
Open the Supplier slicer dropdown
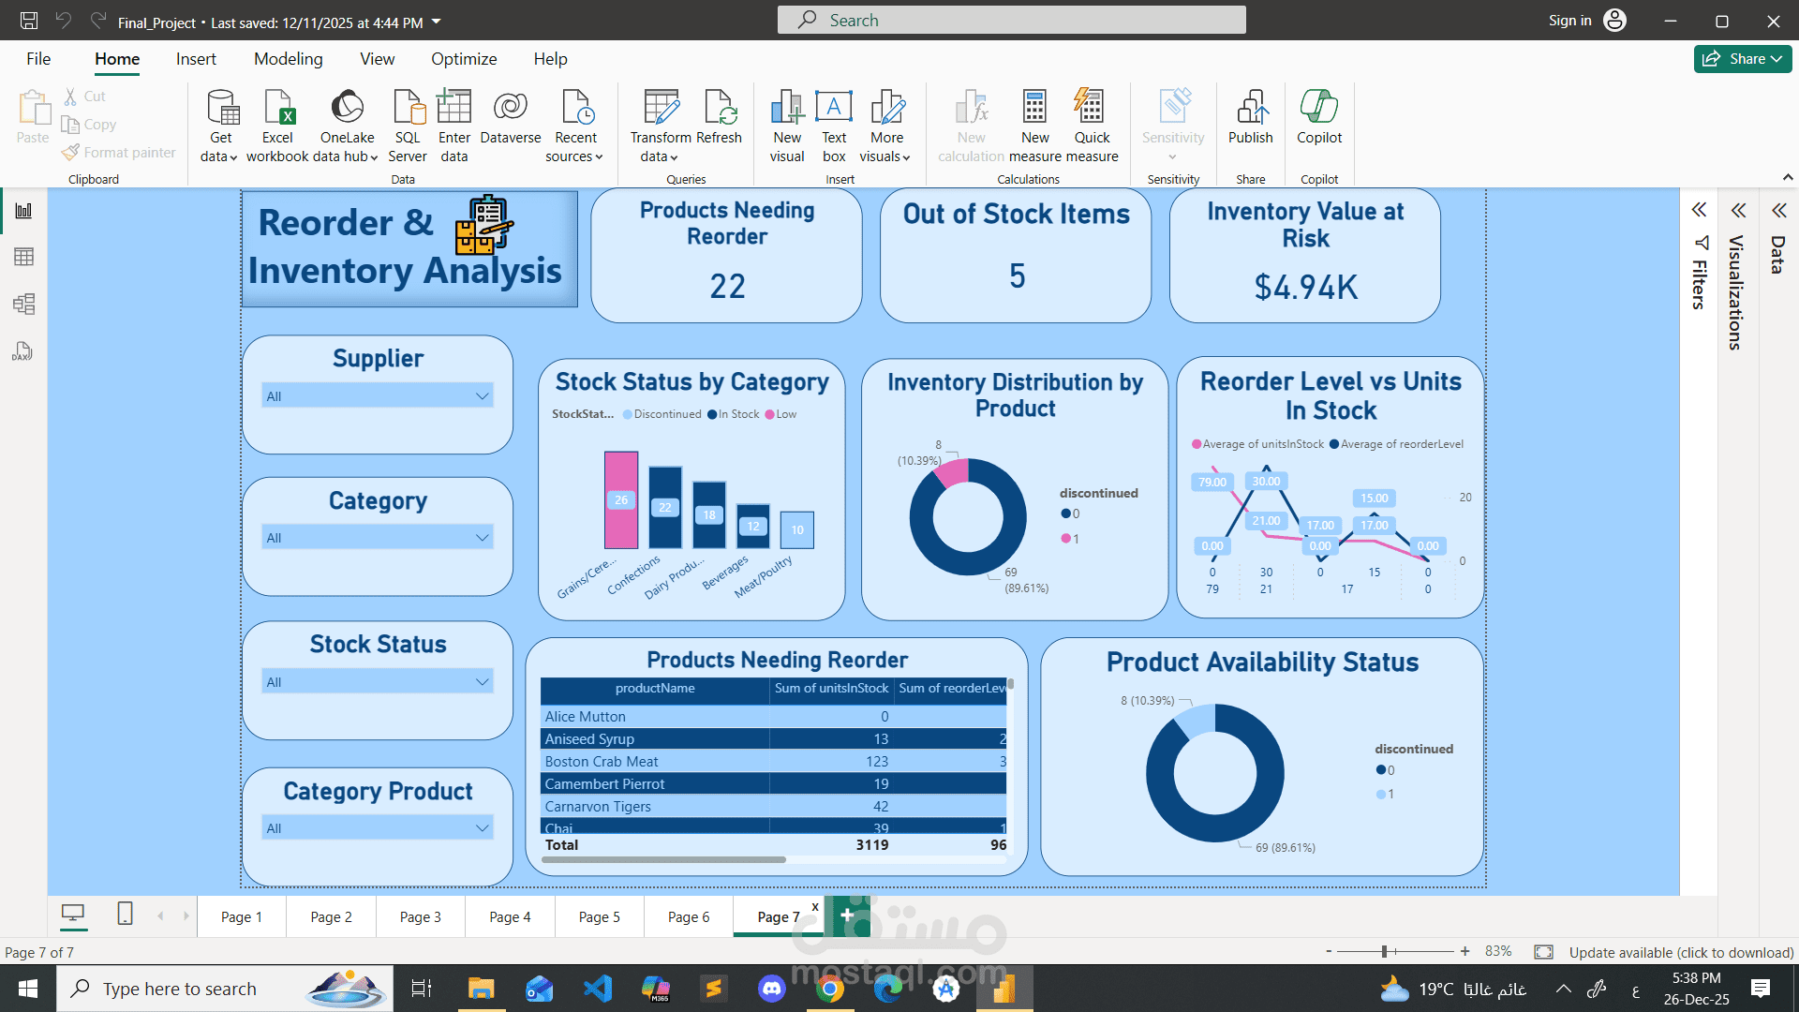click(x=482, y=396)
